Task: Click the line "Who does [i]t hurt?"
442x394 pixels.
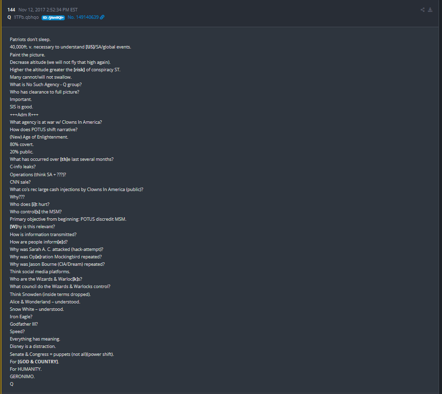Action: [30, 204]
